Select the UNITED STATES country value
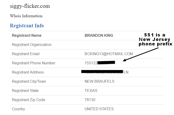174x115 pixels. pos(99,109)
